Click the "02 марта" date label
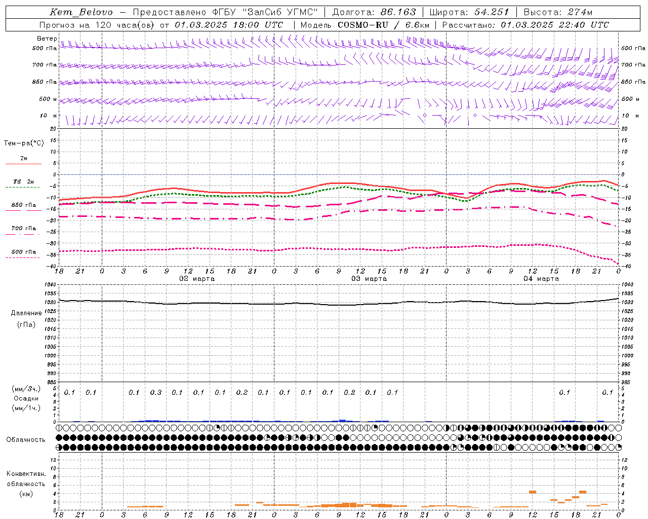This screenshot has width=648, height=519. pyautogui.click(x=197, y=279)
